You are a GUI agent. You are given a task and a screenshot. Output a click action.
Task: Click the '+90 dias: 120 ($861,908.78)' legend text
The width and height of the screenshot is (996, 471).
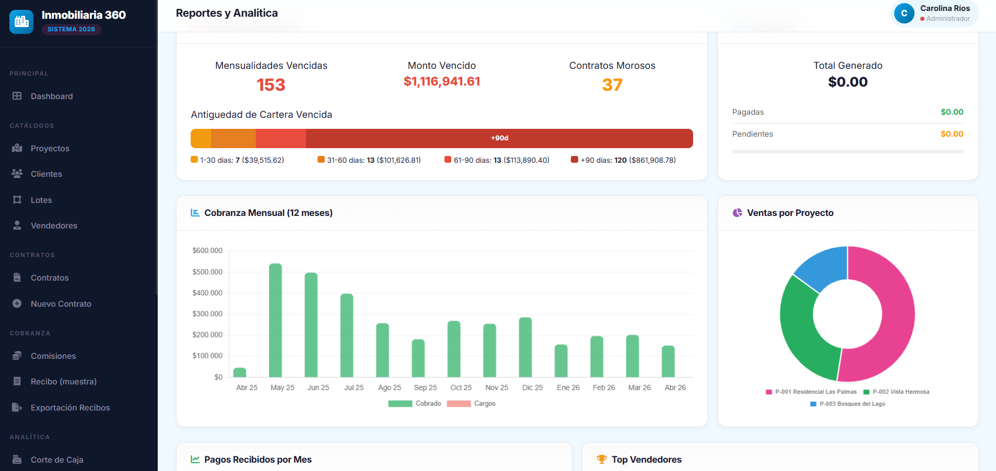click(628, 160)
